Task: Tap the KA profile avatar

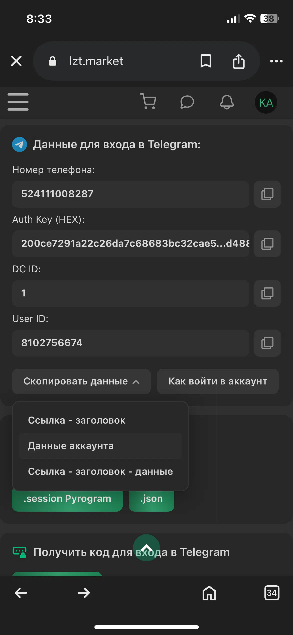Action: point(266,102)
